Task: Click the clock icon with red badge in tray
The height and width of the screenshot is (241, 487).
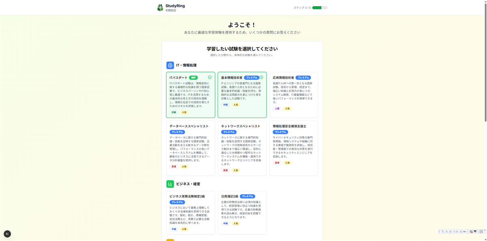Action: (471, 231)
